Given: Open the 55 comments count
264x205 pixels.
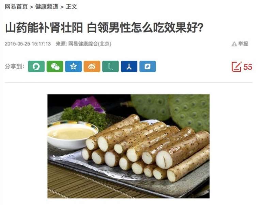Looking at the screenshot, I should click(x=248, y=67).
